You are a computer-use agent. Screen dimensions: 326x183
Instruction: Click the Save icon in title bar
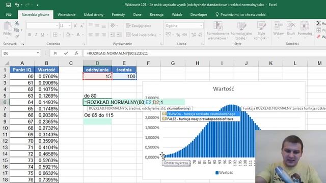[x=8, y=5]
